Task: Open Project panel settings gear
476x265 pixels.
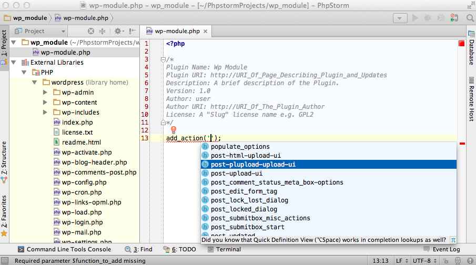Action: pyautogui.click(x=119, y=31)
